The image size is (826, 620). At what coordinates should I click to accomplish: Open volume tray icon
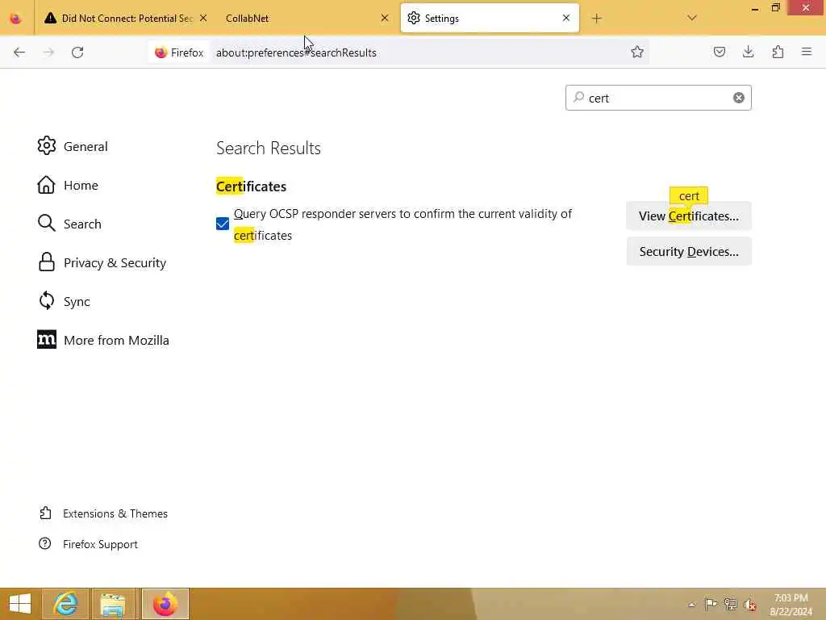tap(749, 604)
